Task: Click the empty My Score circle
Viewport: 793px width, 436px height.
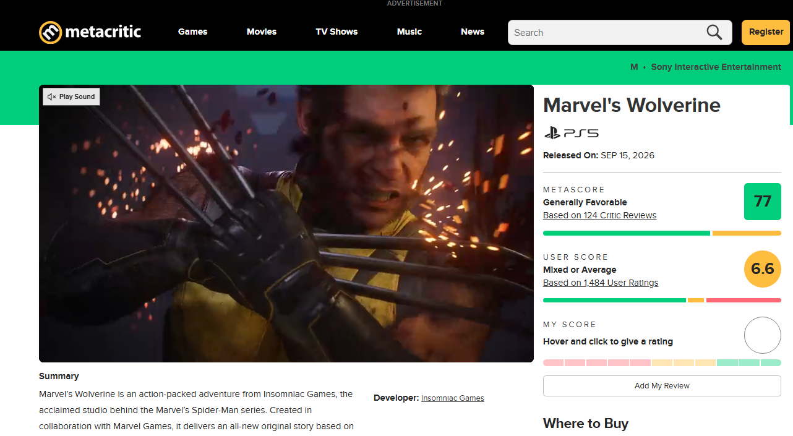Action: (x=762, y=335)
